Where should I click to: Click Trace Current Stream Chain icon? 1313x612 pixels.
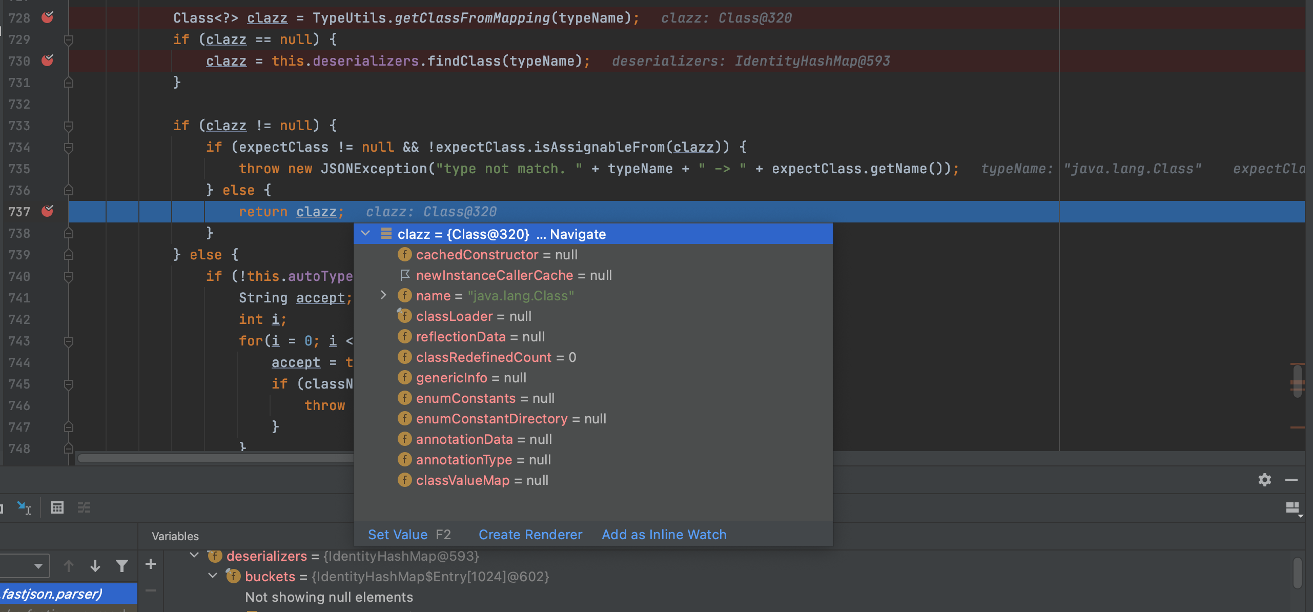pyautogui.click(x=84, y=507)
